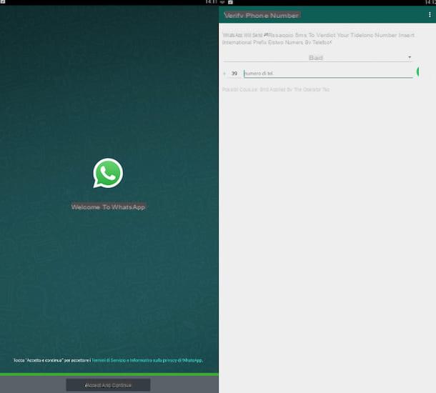436x393 pixels.
Task: Click the SMS verification instruction paragraph
Action: (x=319, y=39)
